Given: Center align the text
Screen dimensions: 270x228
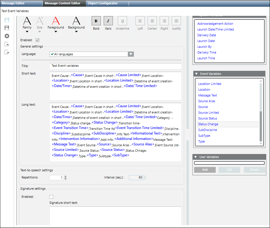Looking at the screenshot, I should (x=152, y=21).
